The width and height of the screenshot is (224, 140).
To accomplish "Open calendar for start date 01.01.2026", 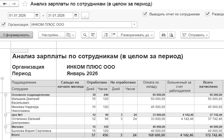I will pyautogui.click(x=37, y=15).
